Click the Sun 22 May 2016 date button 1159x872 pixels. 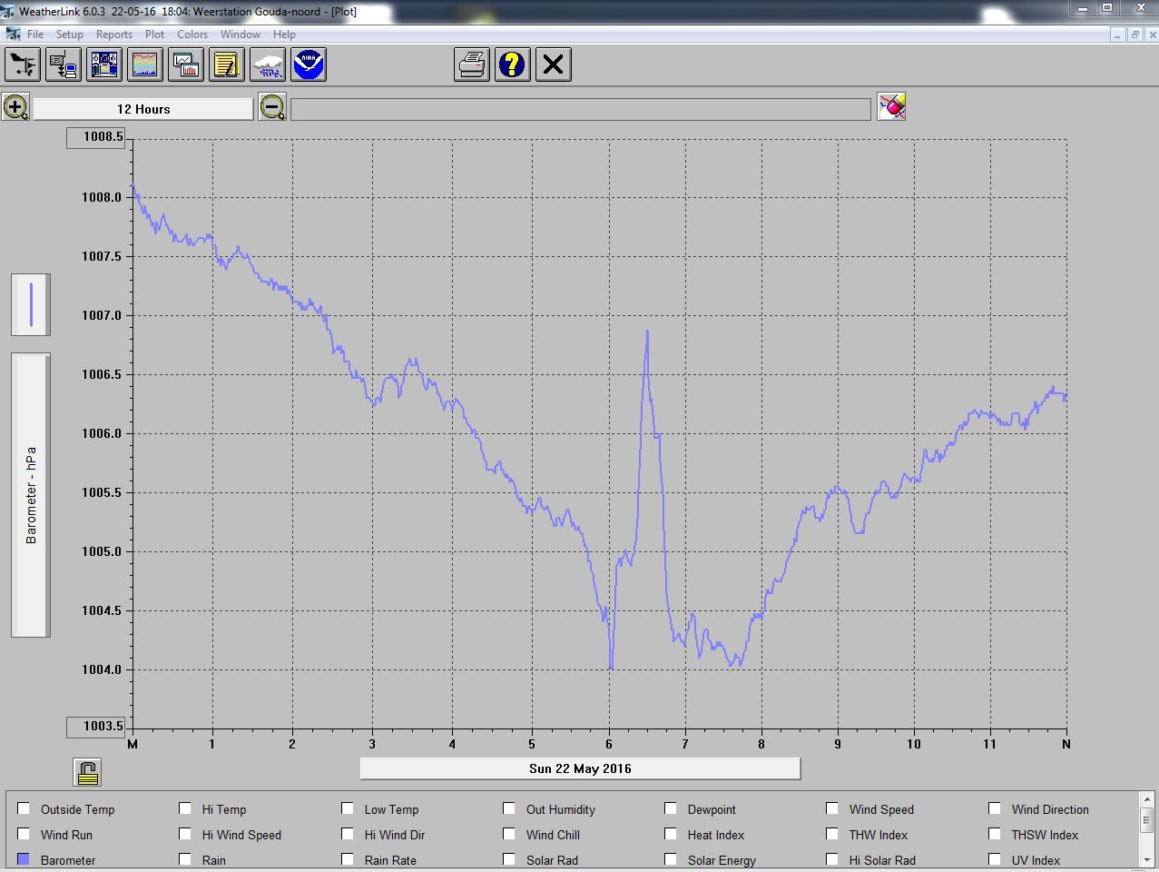point(580,768)
